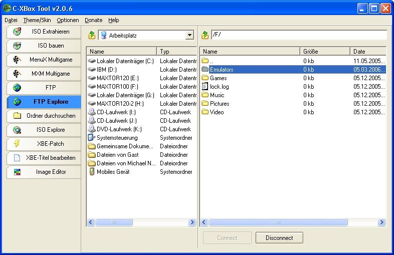Click the Ordner durchsuchen folder icon
The image size is (394, 255).
point(17,116)
